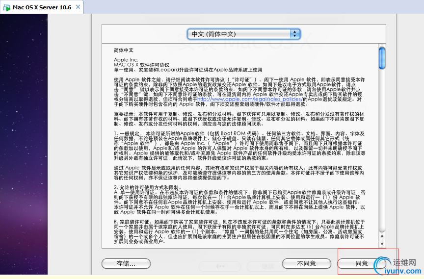Viewport: 424px width, 279px height.
Task: Click the A. 单一使用许可证 paragraph
Action: (239, 202)
